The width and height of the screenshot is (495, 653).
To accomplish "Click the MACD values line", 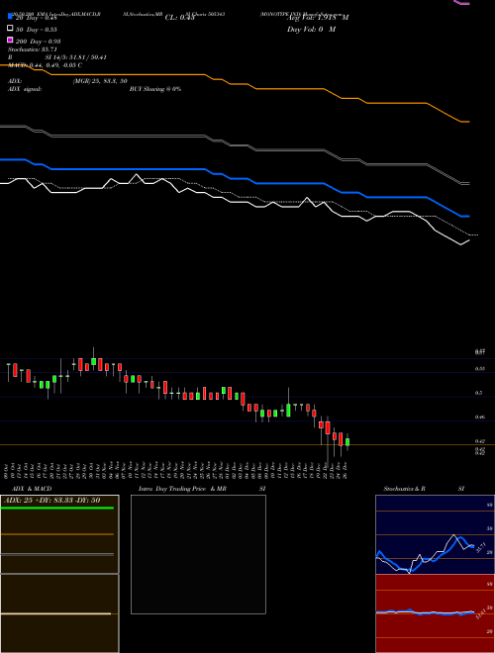I will [x=45, y=65].
